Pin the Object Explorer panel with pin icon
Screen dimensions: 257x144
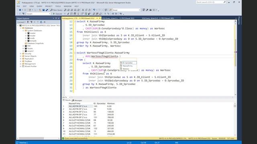56,18
